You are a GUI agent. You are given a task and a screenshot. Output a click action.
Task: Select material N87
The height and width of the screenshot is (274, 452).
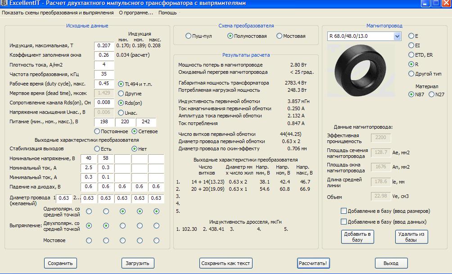pyautogui.click(x=411, y=94)
